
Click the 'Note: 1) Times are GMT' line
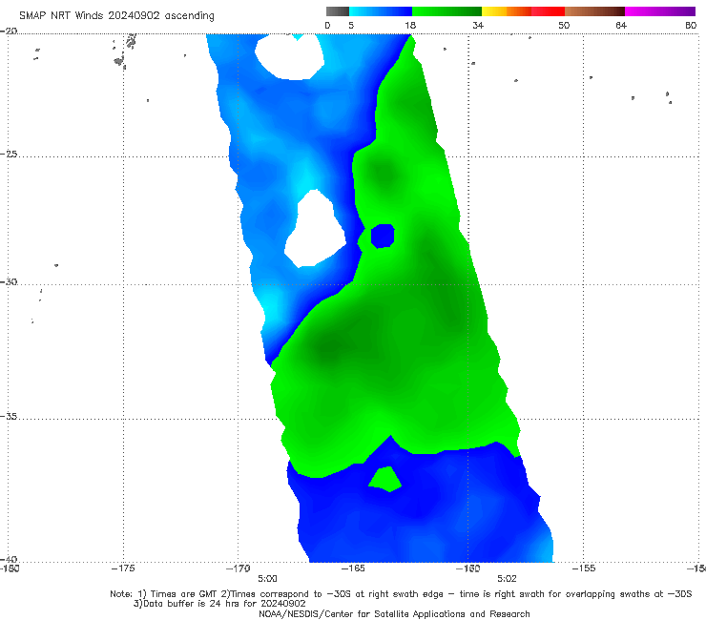coord(401,594)
